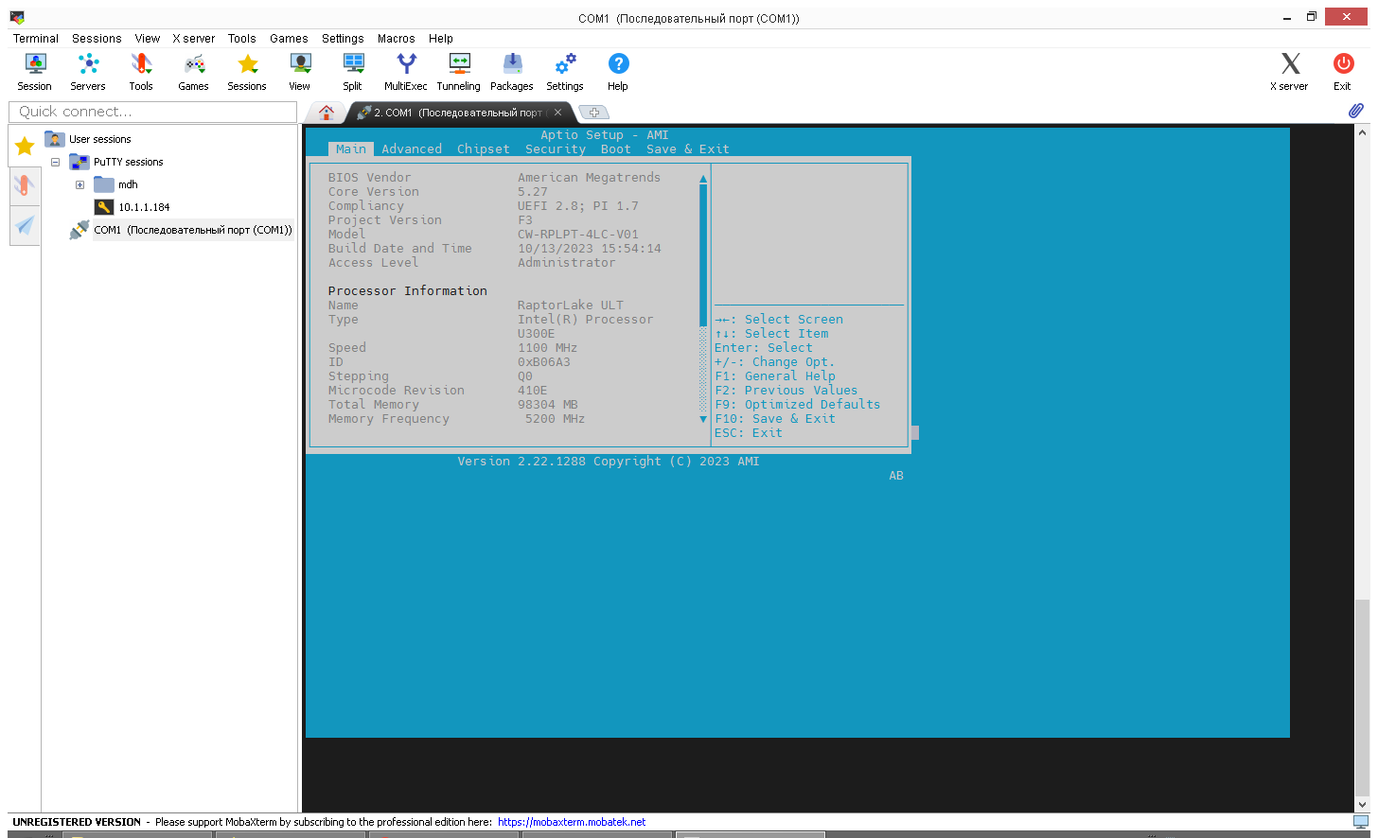This screenshot has height=838, width=1378.
Task: Collapse the PuTTY sessions tree node
Action: click(55, 162)
